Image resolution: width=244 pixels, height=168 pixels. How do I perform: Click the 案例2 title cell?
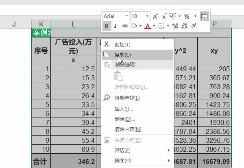[x=41, y=33]
